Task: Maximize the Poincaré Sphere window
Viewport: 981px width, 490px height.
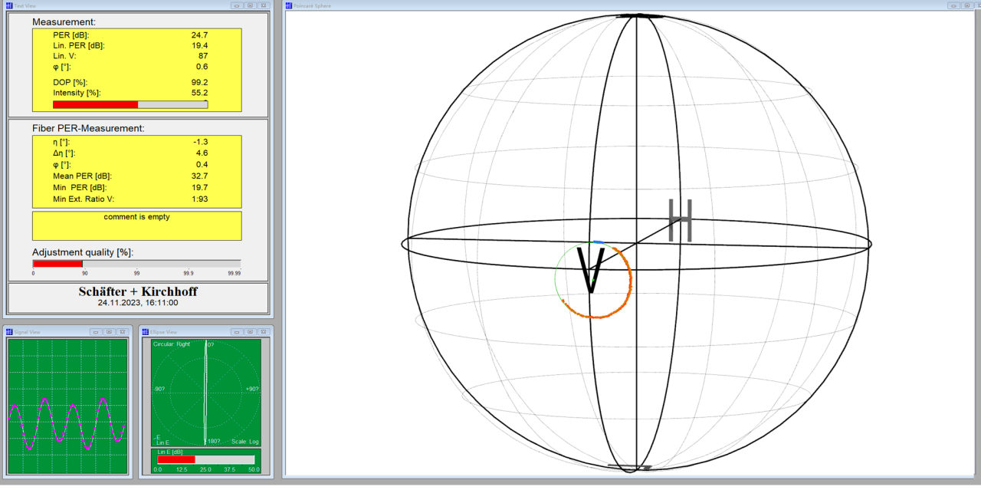Action: pyautogui.click(x=966, y=5)
